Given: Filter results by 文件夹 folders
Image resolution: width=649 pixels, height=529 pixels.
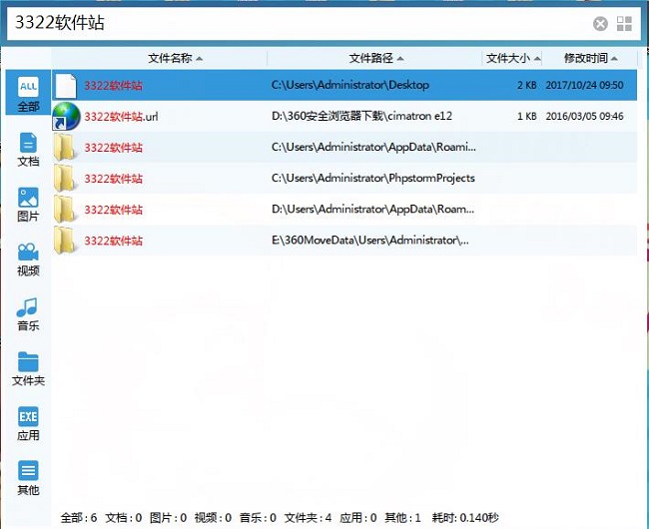Looking at the screenshot, I should [x=28, y=369].
